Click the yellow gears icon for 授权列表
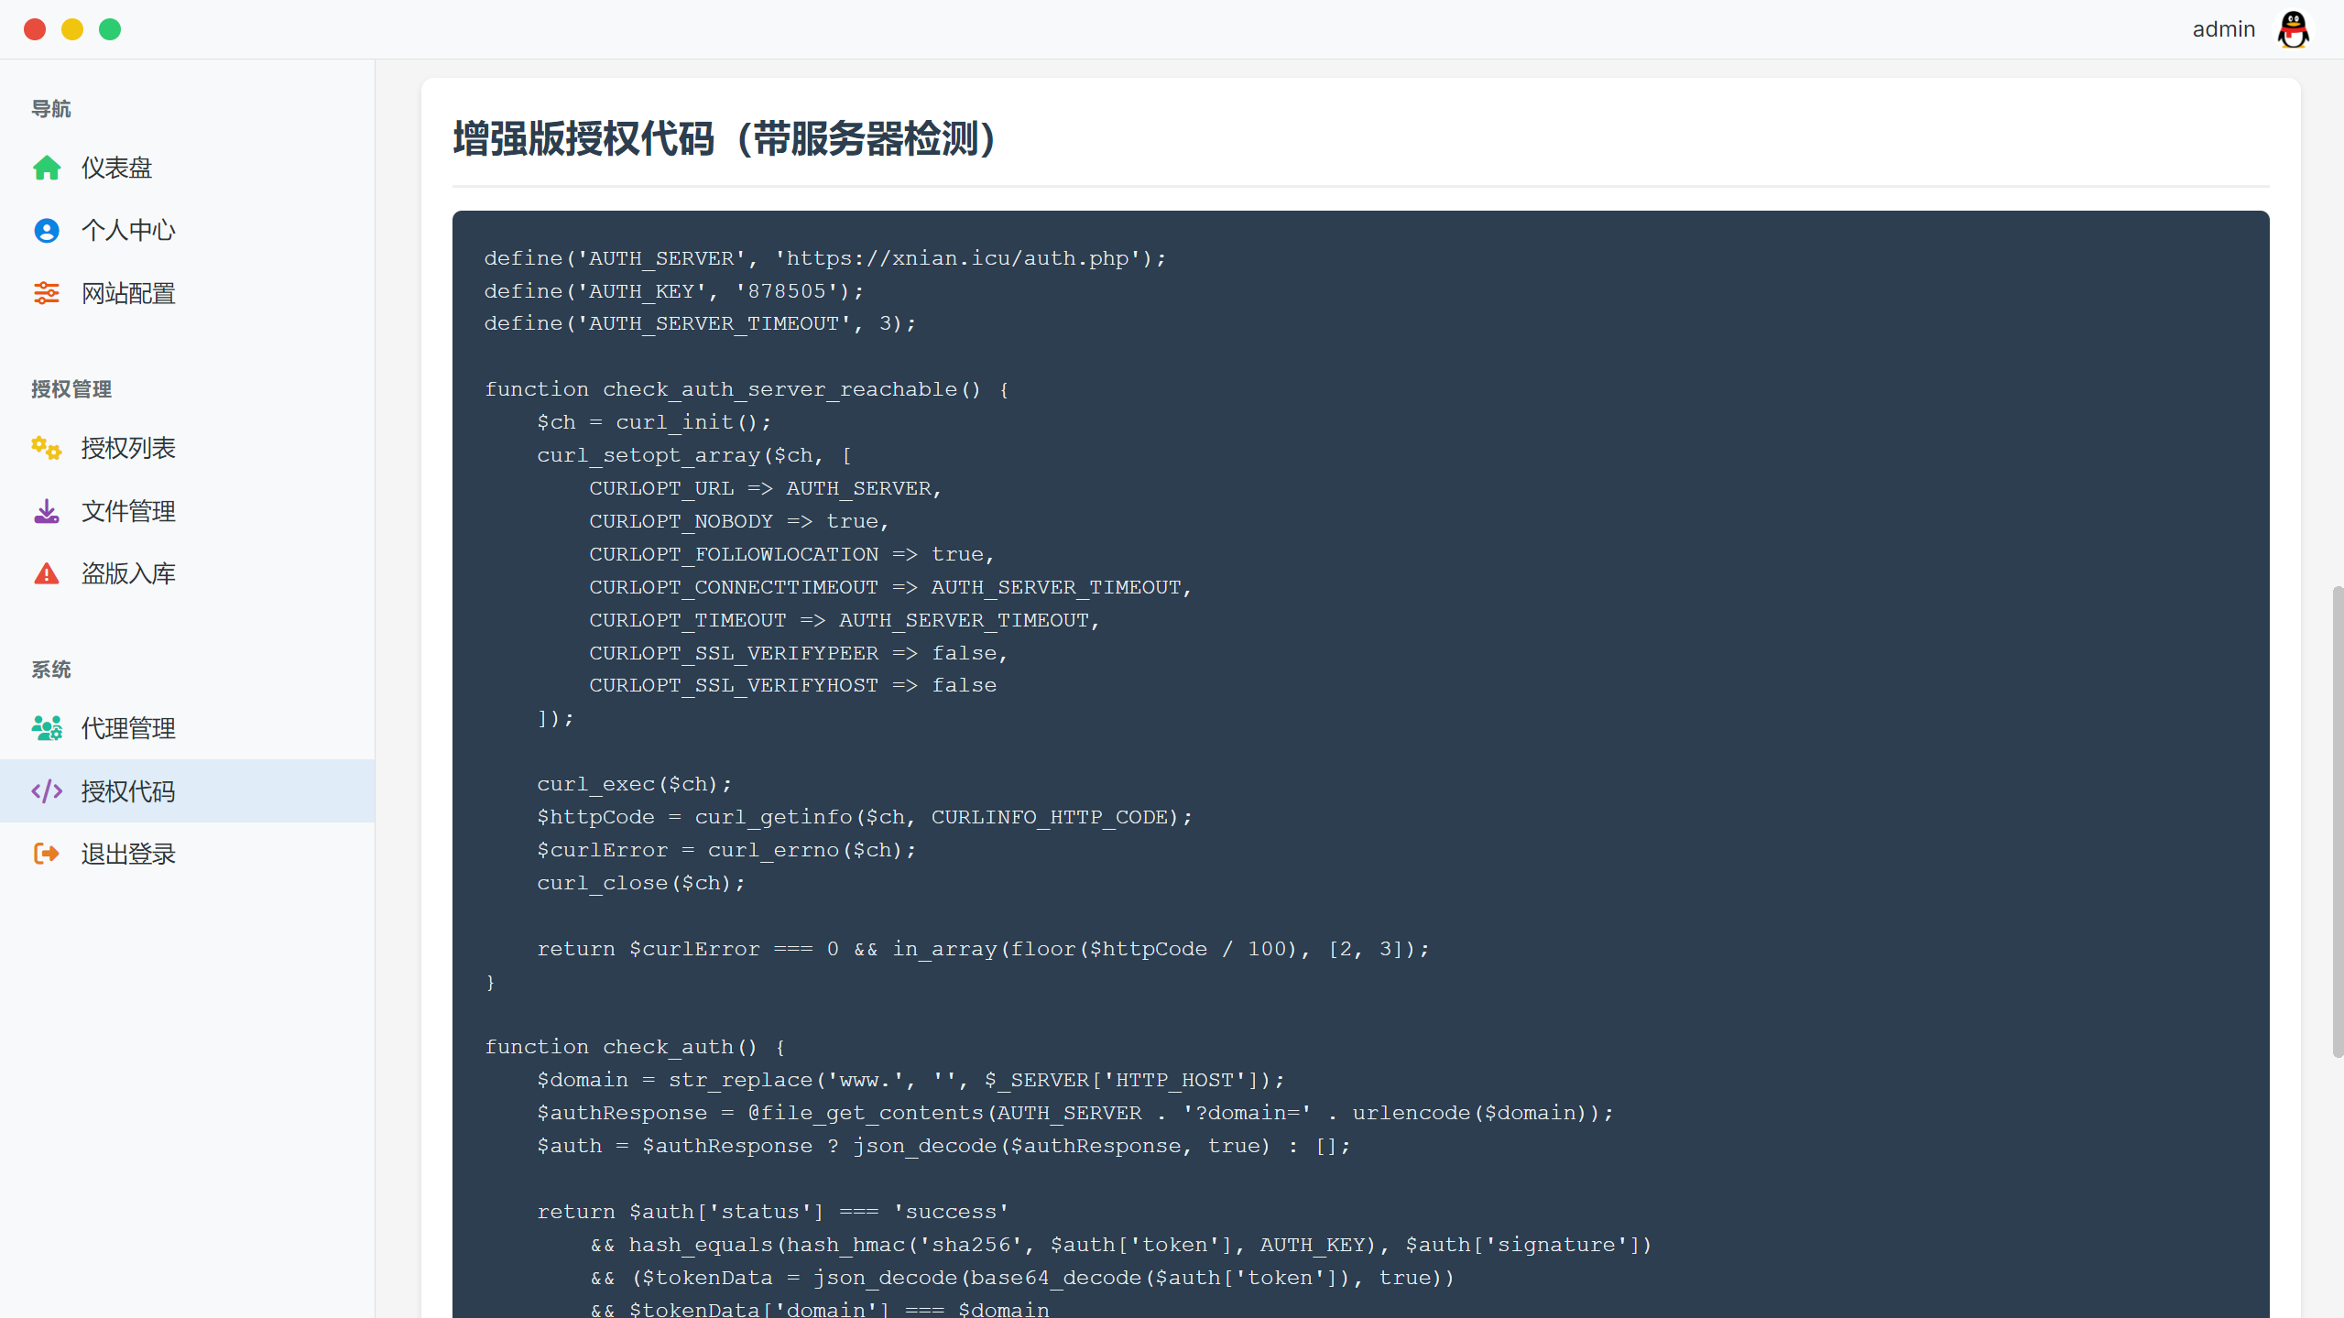The width and height of the screenshot is (2344, 1318). 47,449
